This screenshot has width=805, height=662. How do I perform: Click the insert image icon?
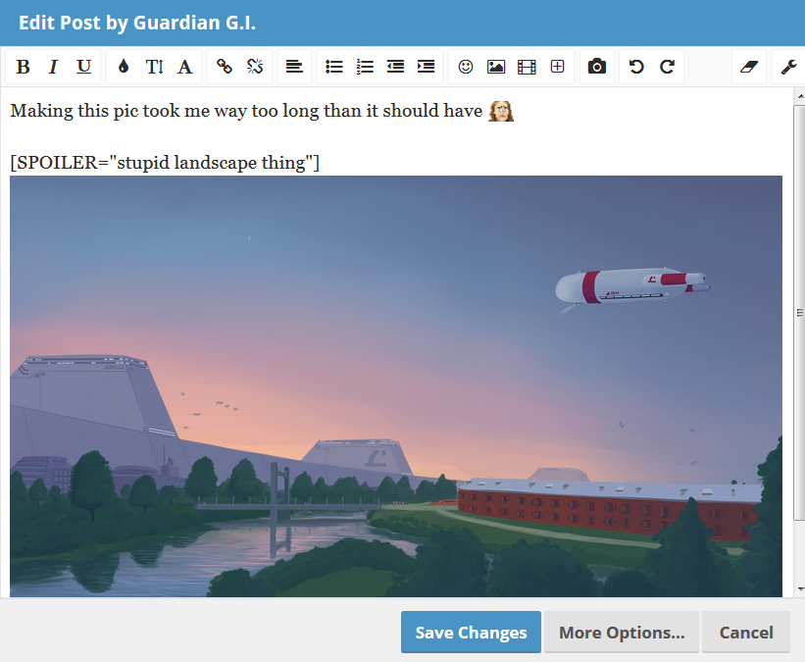point(496,67)
